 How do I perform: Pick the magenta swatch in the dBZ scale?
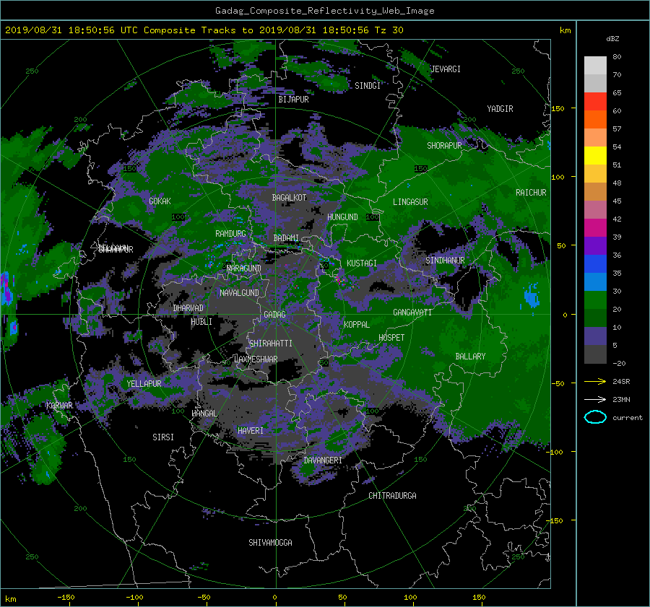pos(595,227)
